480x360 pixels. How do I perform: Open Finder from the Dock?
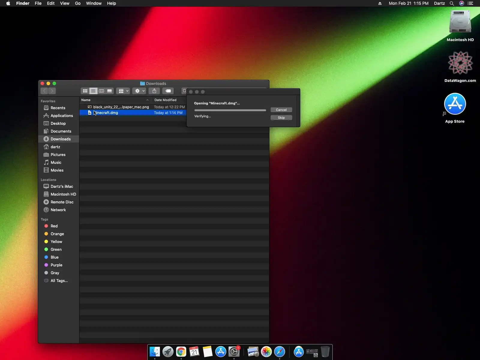155,352
